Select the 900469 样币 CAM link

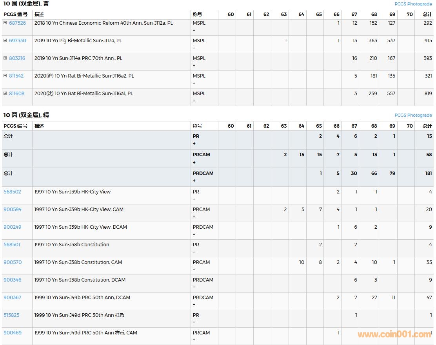[x=13, y=333]
